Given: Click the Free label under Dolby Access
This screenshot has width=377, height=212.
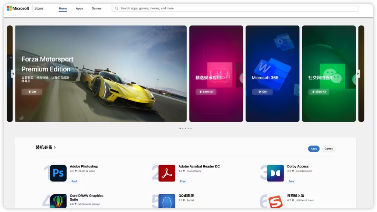Looking at the screenshot, I should tap(292, 181).
